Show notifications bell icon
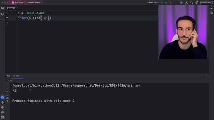 pyautogui.click(x=211, y=8)
